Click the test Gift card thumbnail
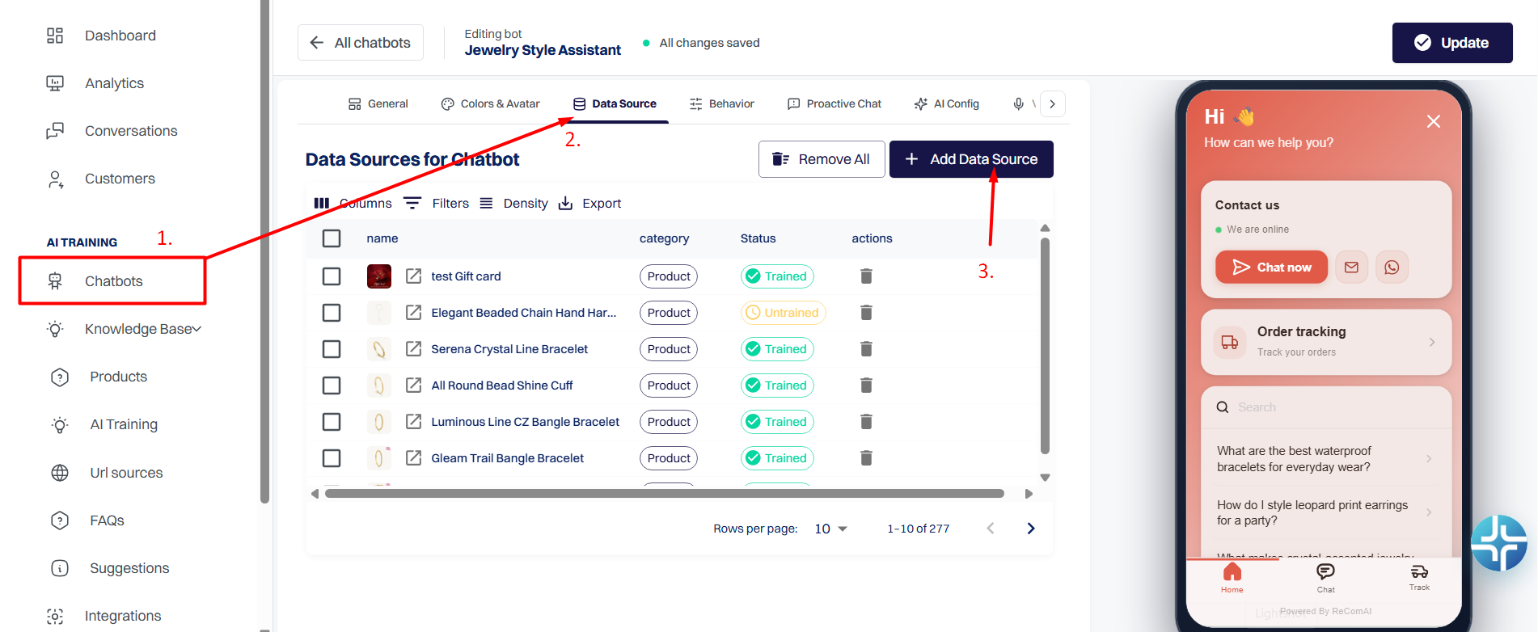 click(379, 276)
